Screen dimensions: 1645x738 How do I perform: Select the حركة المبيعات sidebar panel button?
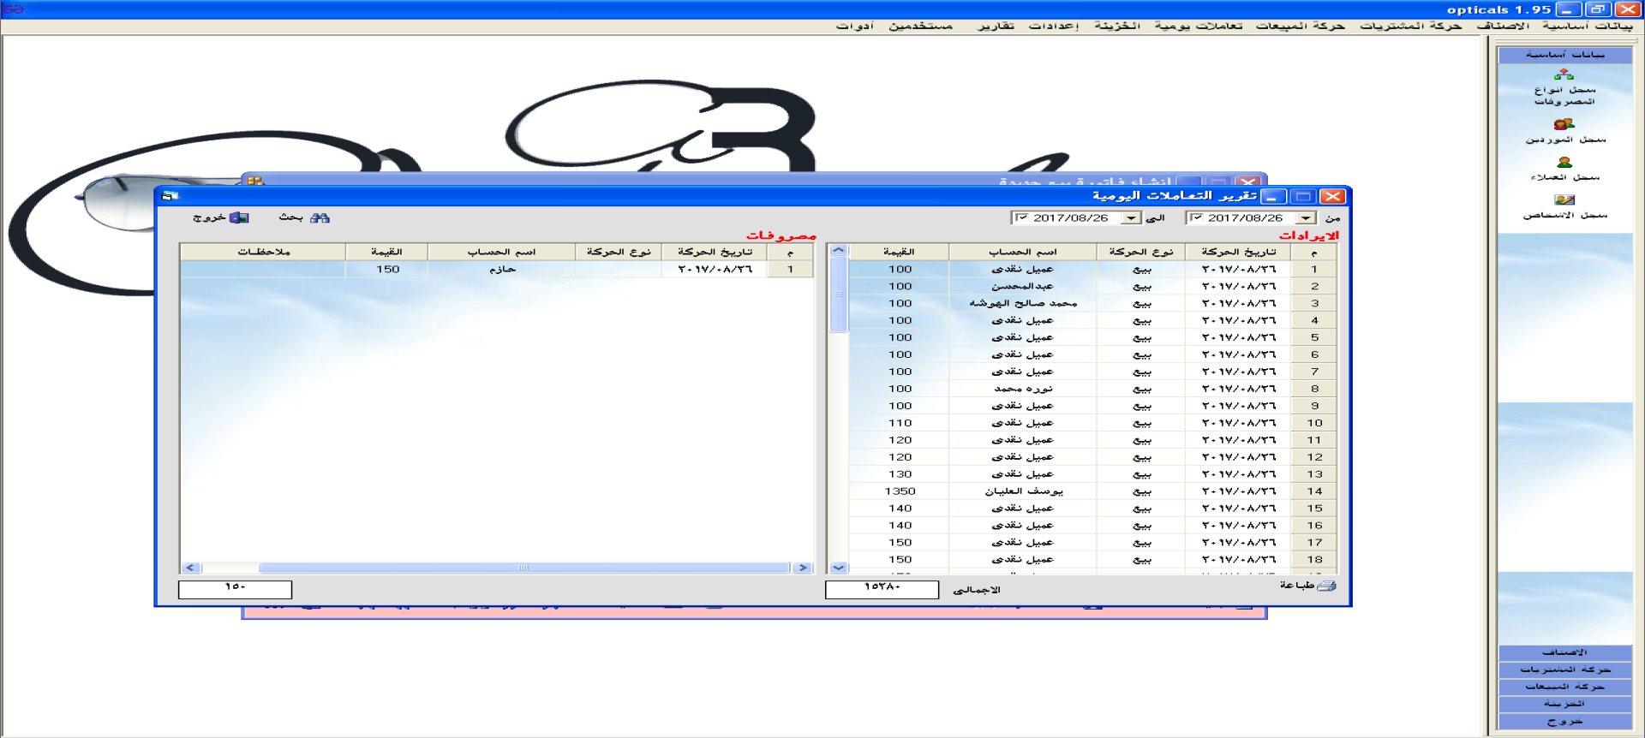[x=1564, y=687]
